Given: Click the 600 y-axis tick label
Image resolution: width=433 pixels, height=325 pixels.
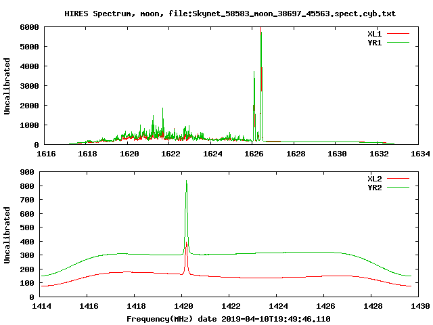Looking at the screenshot, I should [x=27, y=214].
